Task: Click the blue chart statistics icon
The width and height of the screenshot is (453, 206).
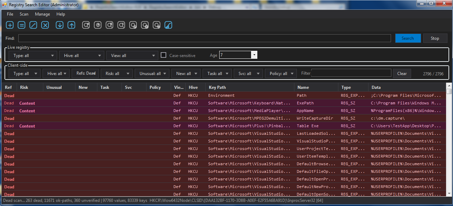Action: (168, 25)
